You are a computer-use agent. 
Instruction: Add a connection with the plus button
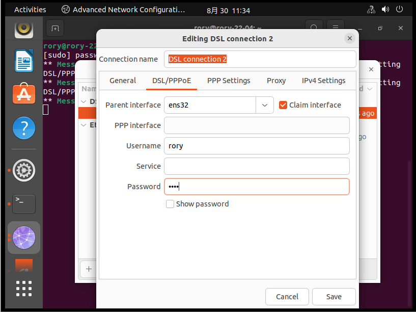coord(89,269)
